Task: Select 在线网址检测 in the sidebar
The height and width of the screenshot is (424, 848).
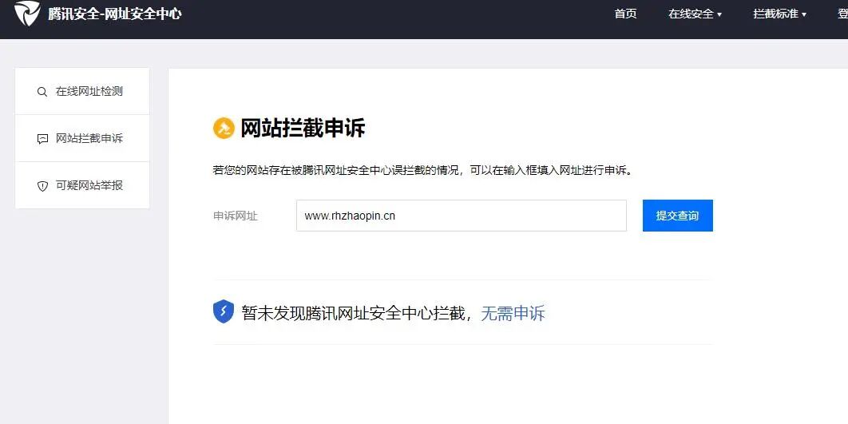Action: [82, 91]
